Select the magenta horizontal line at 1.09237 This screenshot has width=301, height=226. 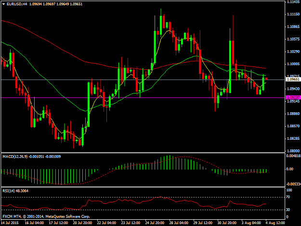click(143, 97)
